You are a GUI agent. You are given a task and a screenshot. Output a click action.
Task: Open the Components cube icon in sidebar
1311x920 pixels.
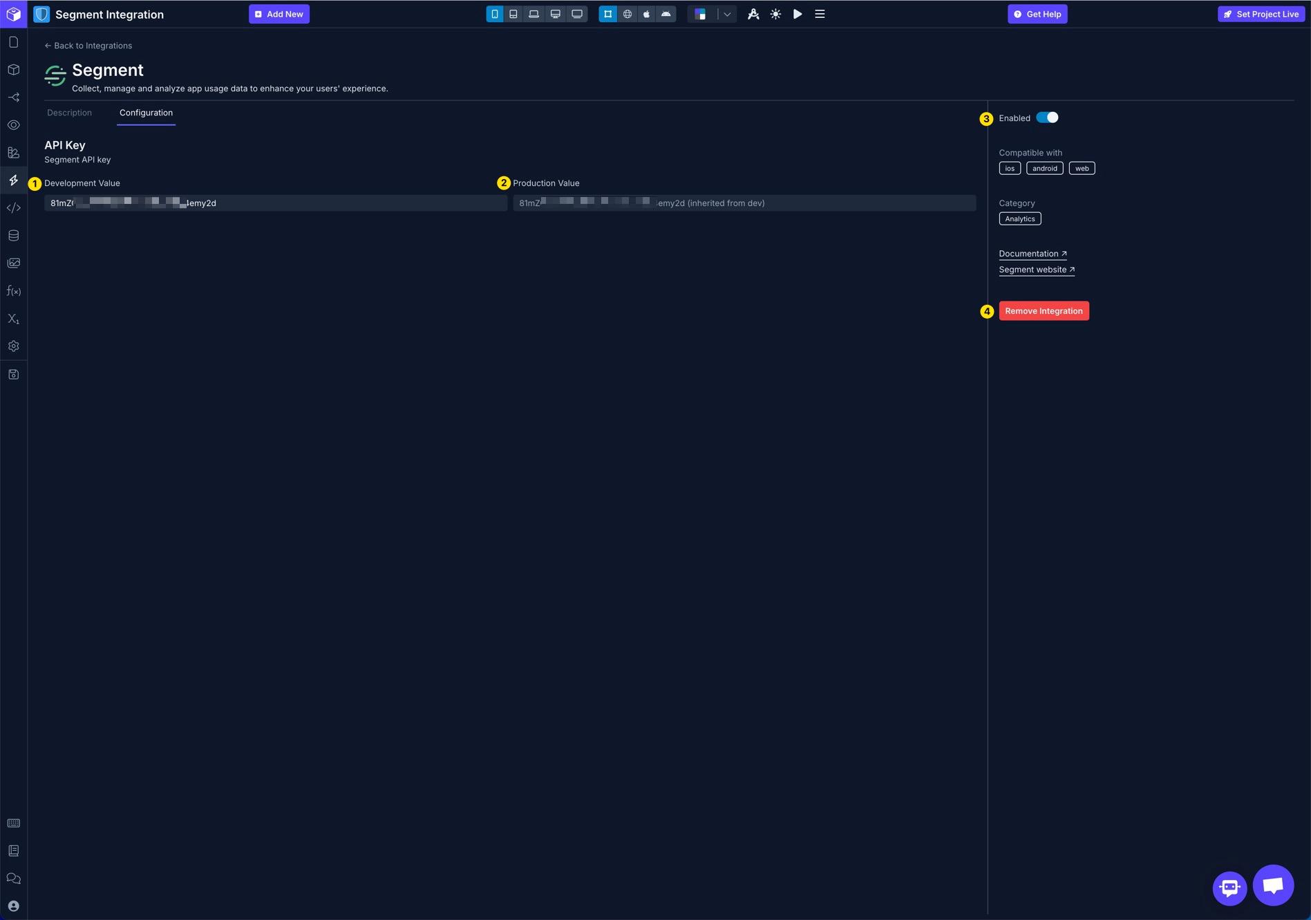(13, 70)
